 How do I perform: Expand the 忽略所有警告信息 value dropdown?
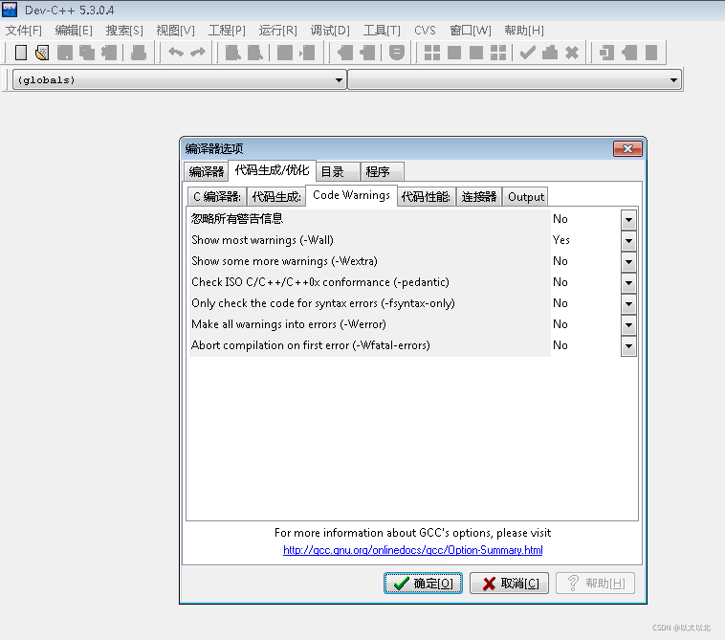628,220
